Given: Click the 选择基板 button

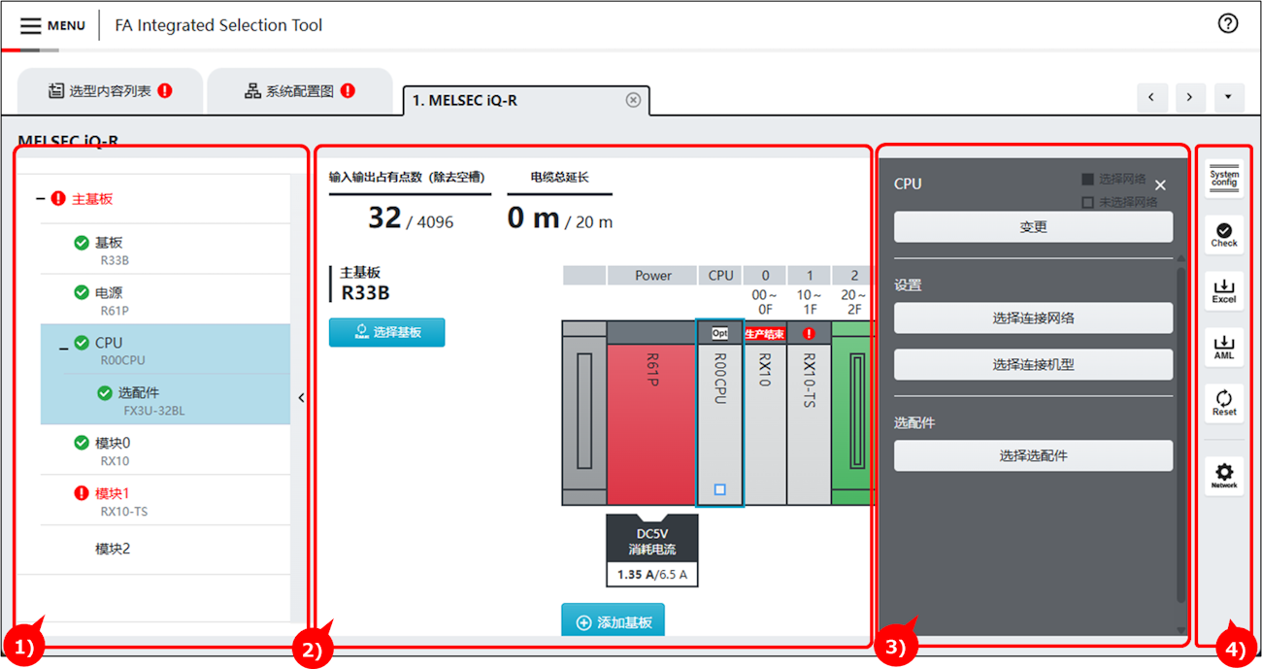Looking at the screenshot, I should tap(386, 332).
